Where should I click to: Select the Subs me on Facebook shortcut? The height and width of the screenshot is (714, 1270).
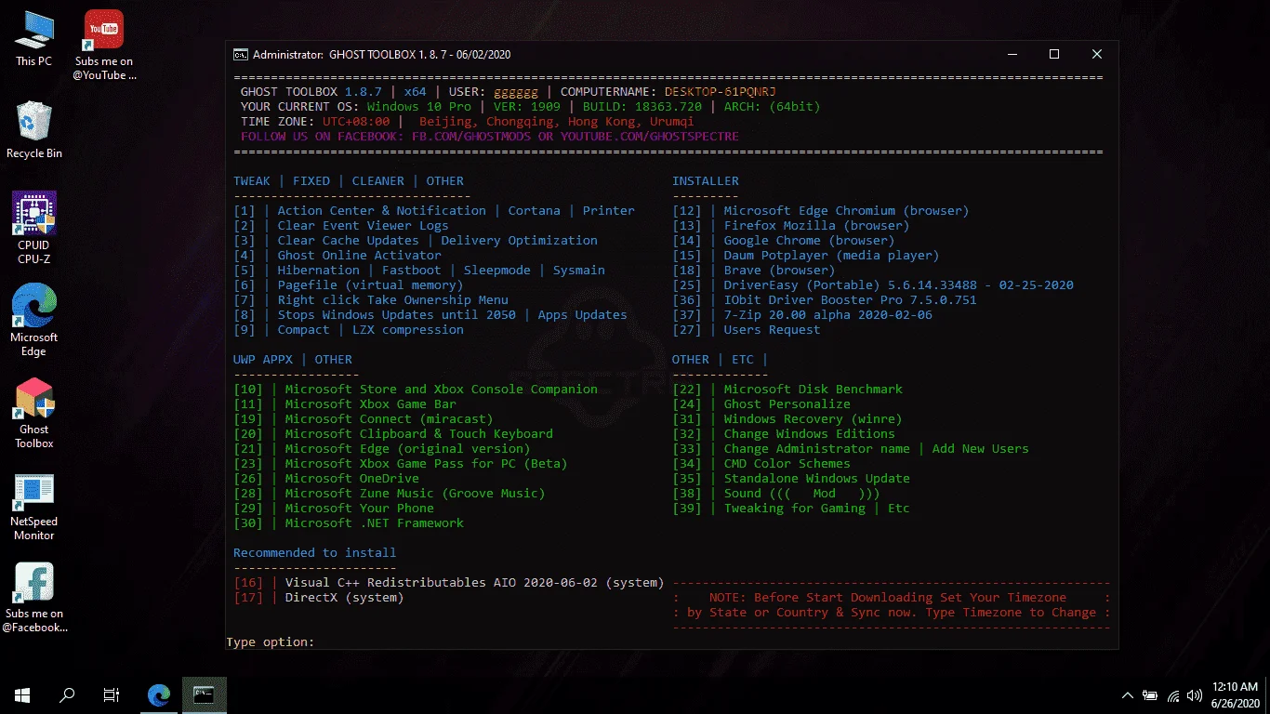[34, 598]
